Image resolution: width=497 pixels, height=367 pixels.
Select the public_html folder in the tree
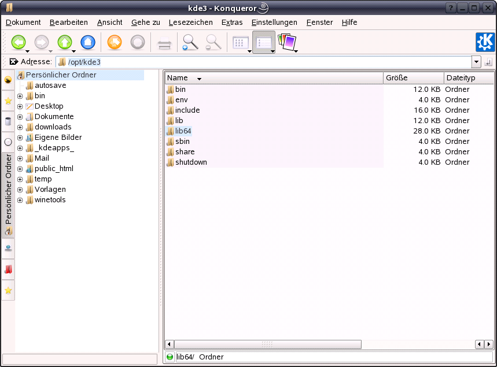click(x=50, y=169)
